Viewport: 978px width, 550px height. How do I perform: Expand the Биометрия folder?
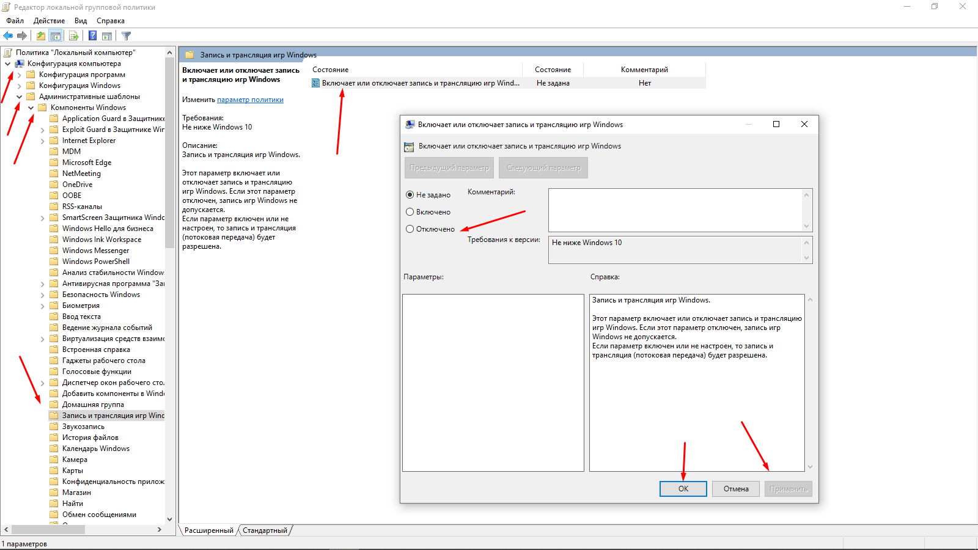pos(42,306)
